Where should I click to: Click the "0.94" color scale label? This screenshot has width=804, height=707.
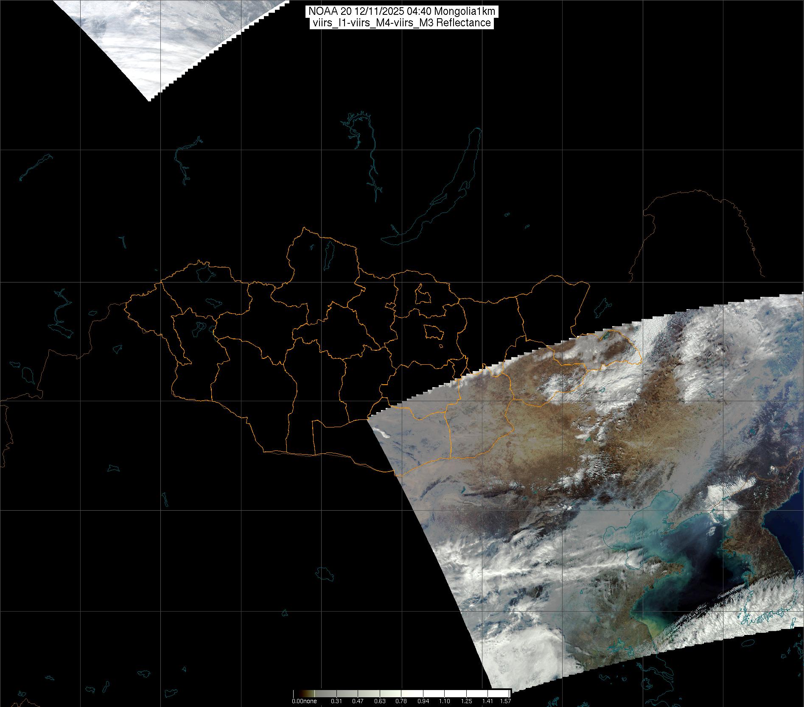point(423,701)
